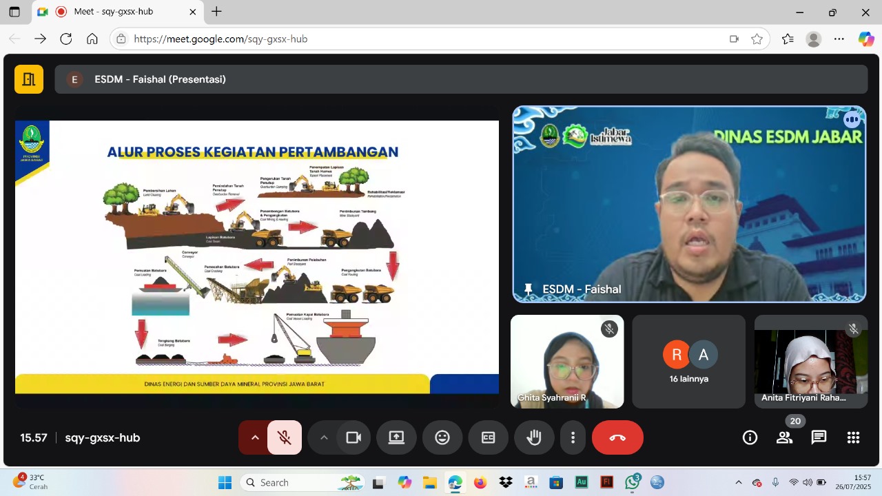Viewport: 882px width, 496px height.
Task: Expand video settings chevron beside camera
Action: (324, 437)
